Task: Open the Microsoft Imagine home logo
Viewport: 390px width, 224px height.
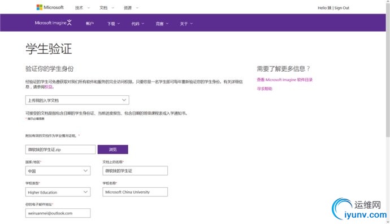Action: [x=53, y=23]
